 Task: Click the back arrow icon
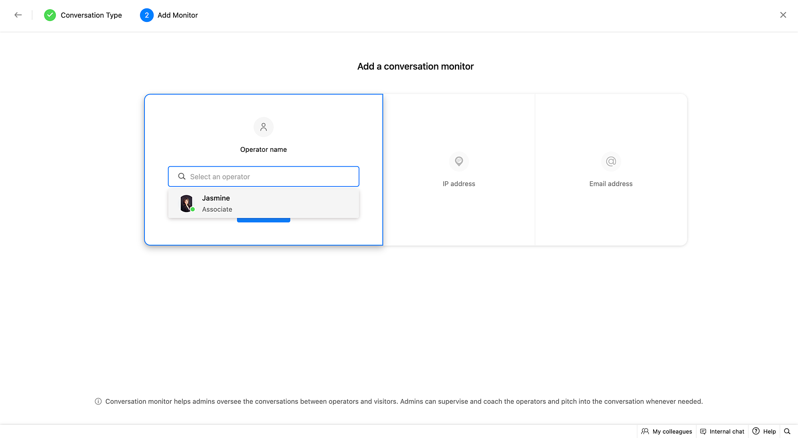click(18, 15)
